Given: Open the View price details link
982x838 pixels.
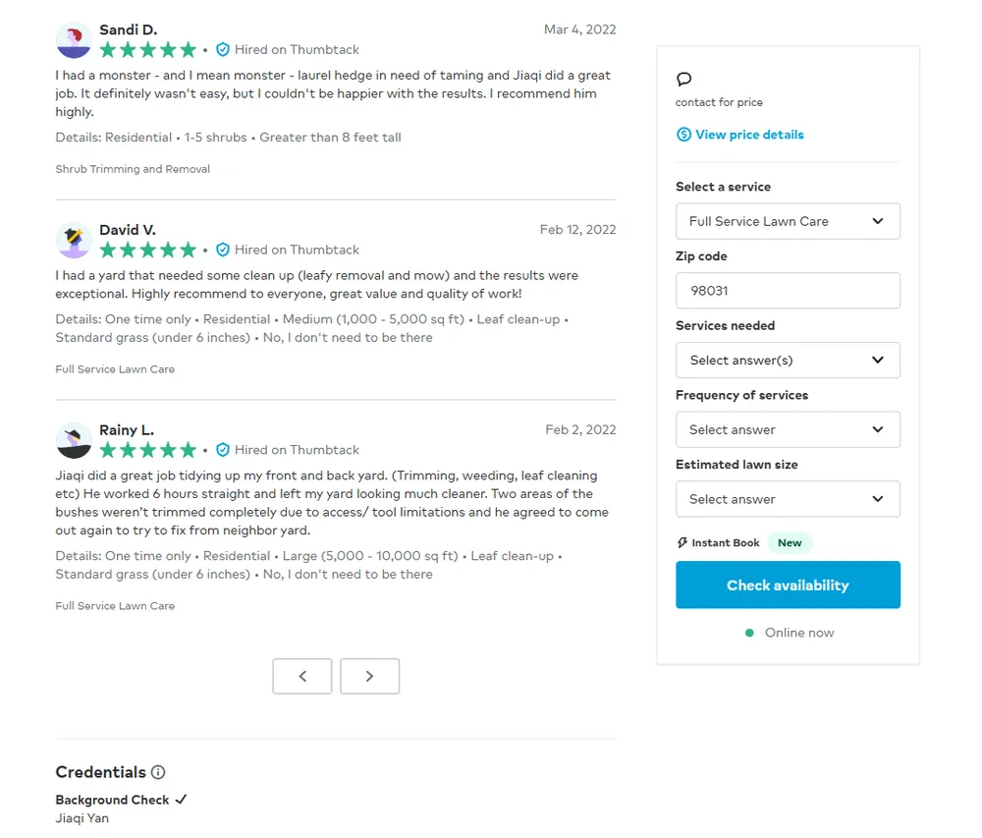Looking at the screenshot, I should click(x=749, y=135).
